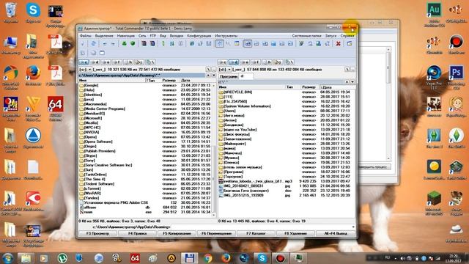Click the F4 Правка button
This screenshot has height=264, width=469.
[x=137, y=233]
